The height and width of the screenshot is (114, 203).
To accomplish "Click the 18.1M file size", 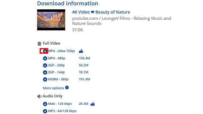I will (83, 72).
